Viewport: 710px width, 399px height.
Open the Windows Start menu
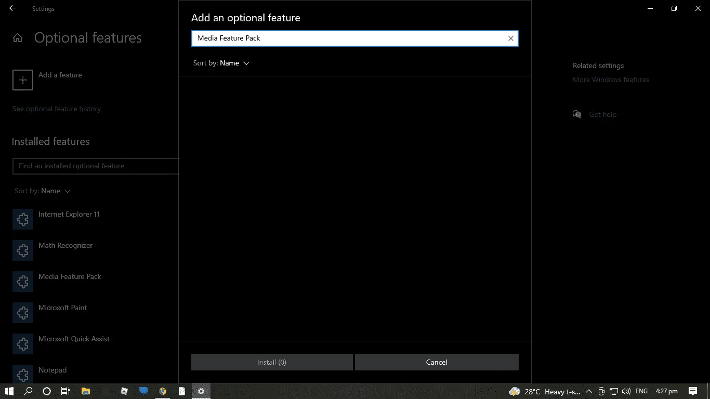(9, 391)
